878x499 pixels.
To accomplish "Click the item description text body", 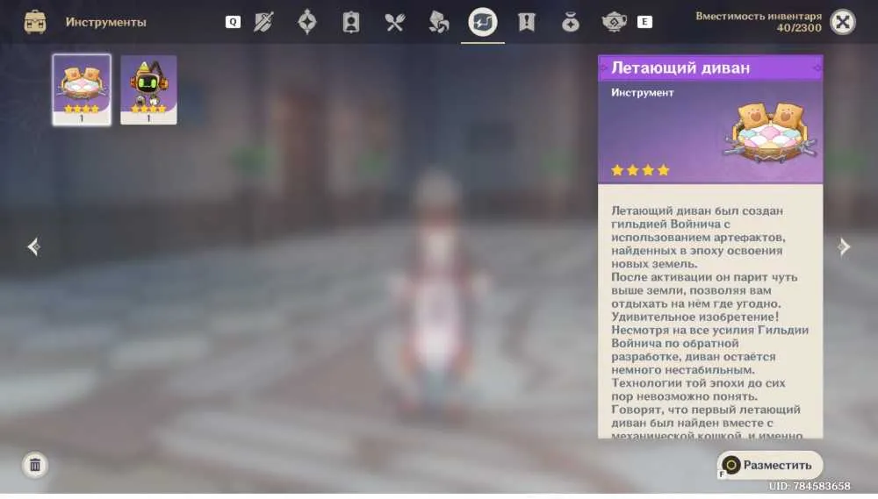I will click(710, 323).
